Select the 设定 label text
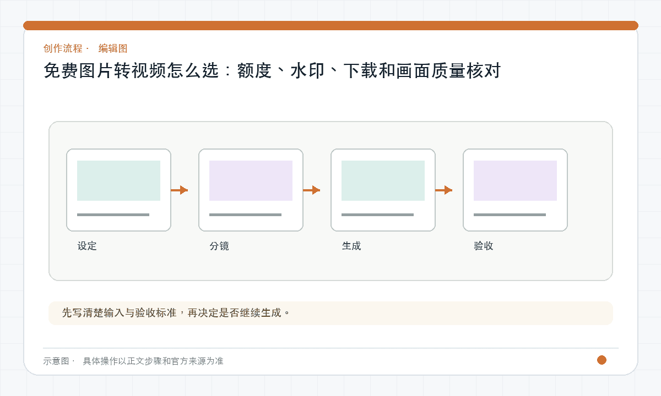 pyautogui.click(x=87, y=246)
